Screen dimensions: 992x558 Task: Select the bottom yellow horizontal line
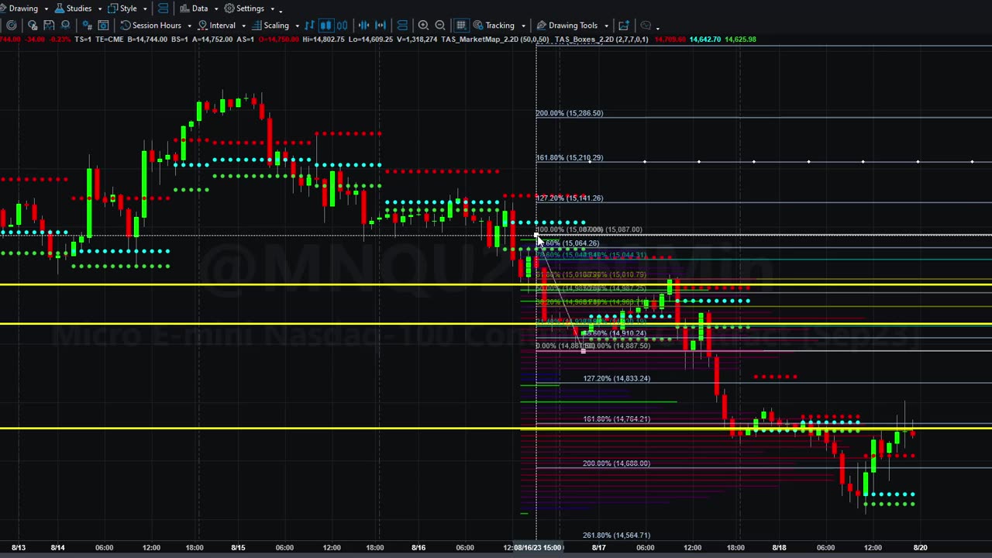[x=496, y=428]
